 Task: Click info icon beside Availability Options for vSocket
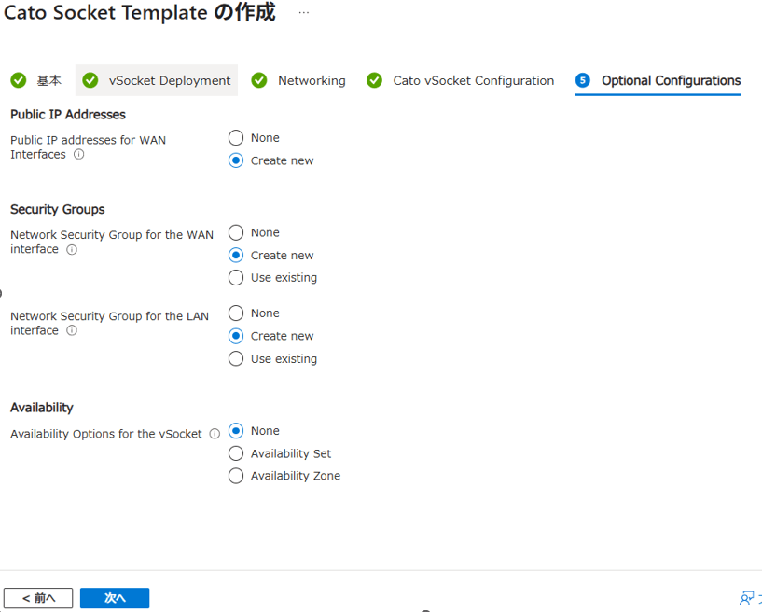pos(215,434)
